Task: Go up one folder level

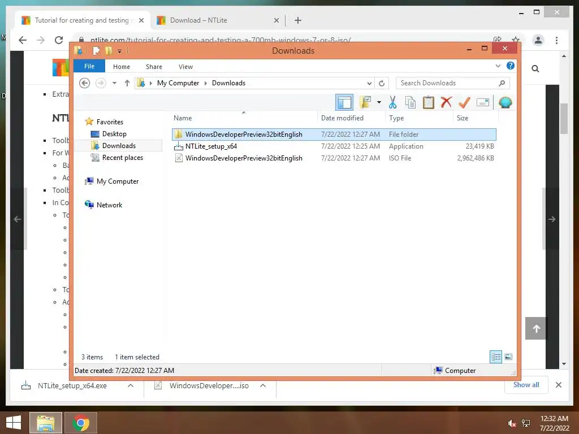Action: coord(127,83)
